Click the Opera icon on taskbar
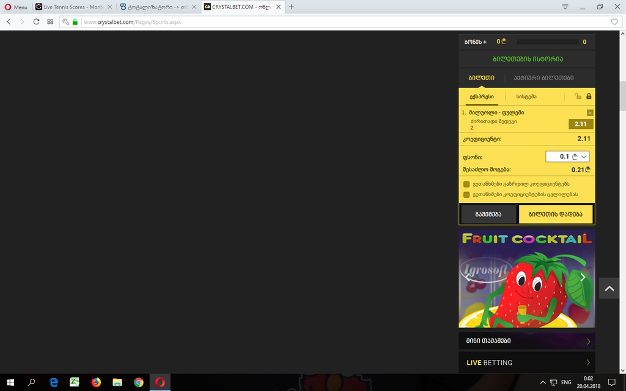 click(160, 382)
